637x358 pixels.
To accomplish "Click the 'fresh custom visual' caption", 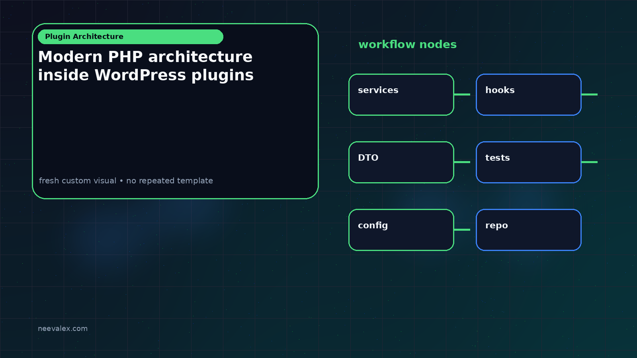I will 126,181.
